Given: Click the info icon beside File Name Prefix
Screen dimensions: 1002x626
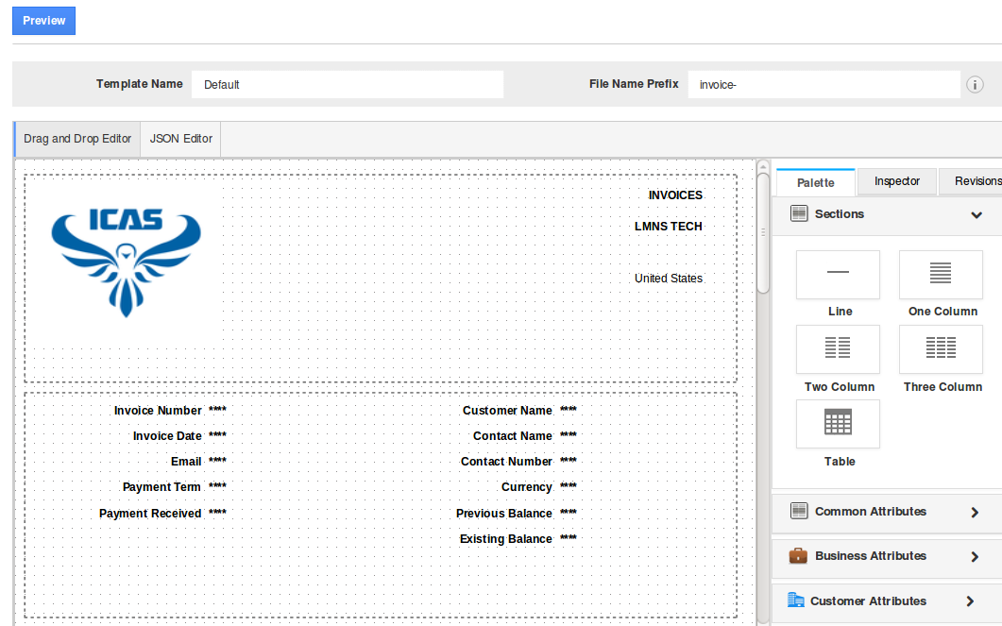Looking at the screenshot, I should (x=975, y=84).
